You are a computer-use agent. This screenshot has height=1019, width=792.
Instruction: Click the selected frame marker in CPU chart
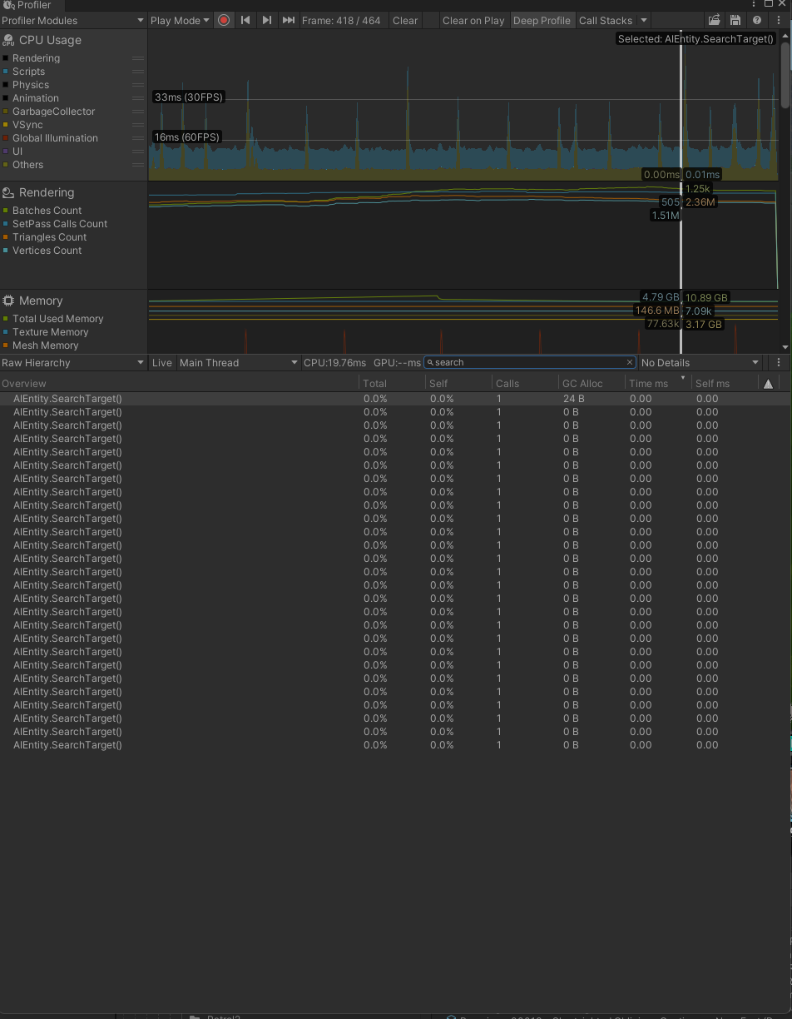(681, 104)
